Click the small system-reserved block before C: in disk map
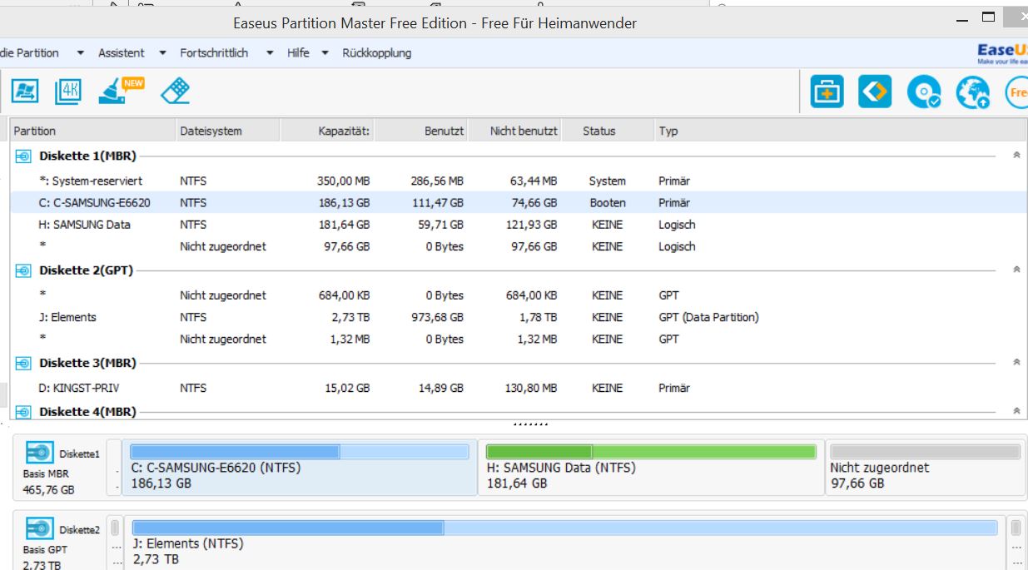Image resolution: width=1028 pixels, height=570 pixels. coord(115,468)
